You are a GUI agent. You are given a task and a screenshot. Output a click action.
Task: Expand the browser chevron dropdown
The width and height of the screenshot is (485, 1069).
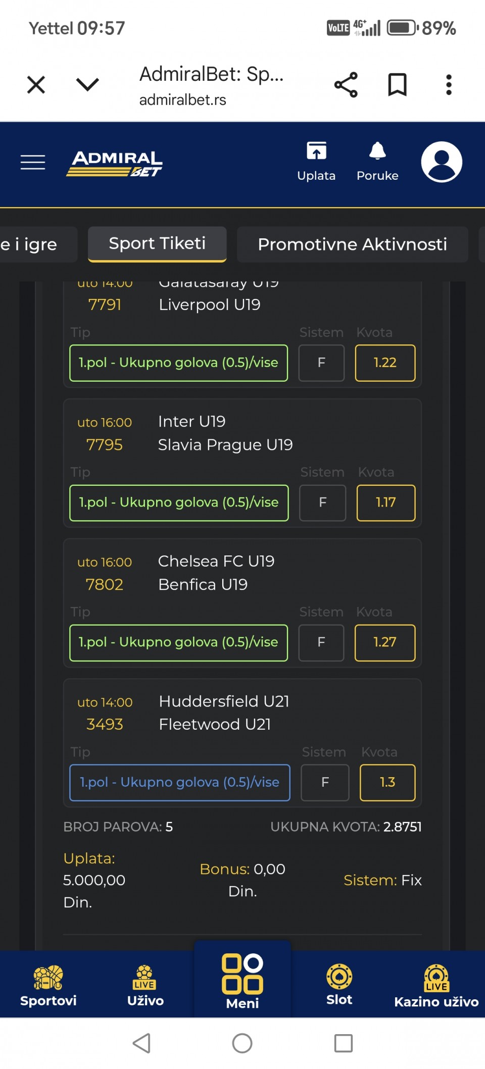pyautogui.click(x=87, y=85)
